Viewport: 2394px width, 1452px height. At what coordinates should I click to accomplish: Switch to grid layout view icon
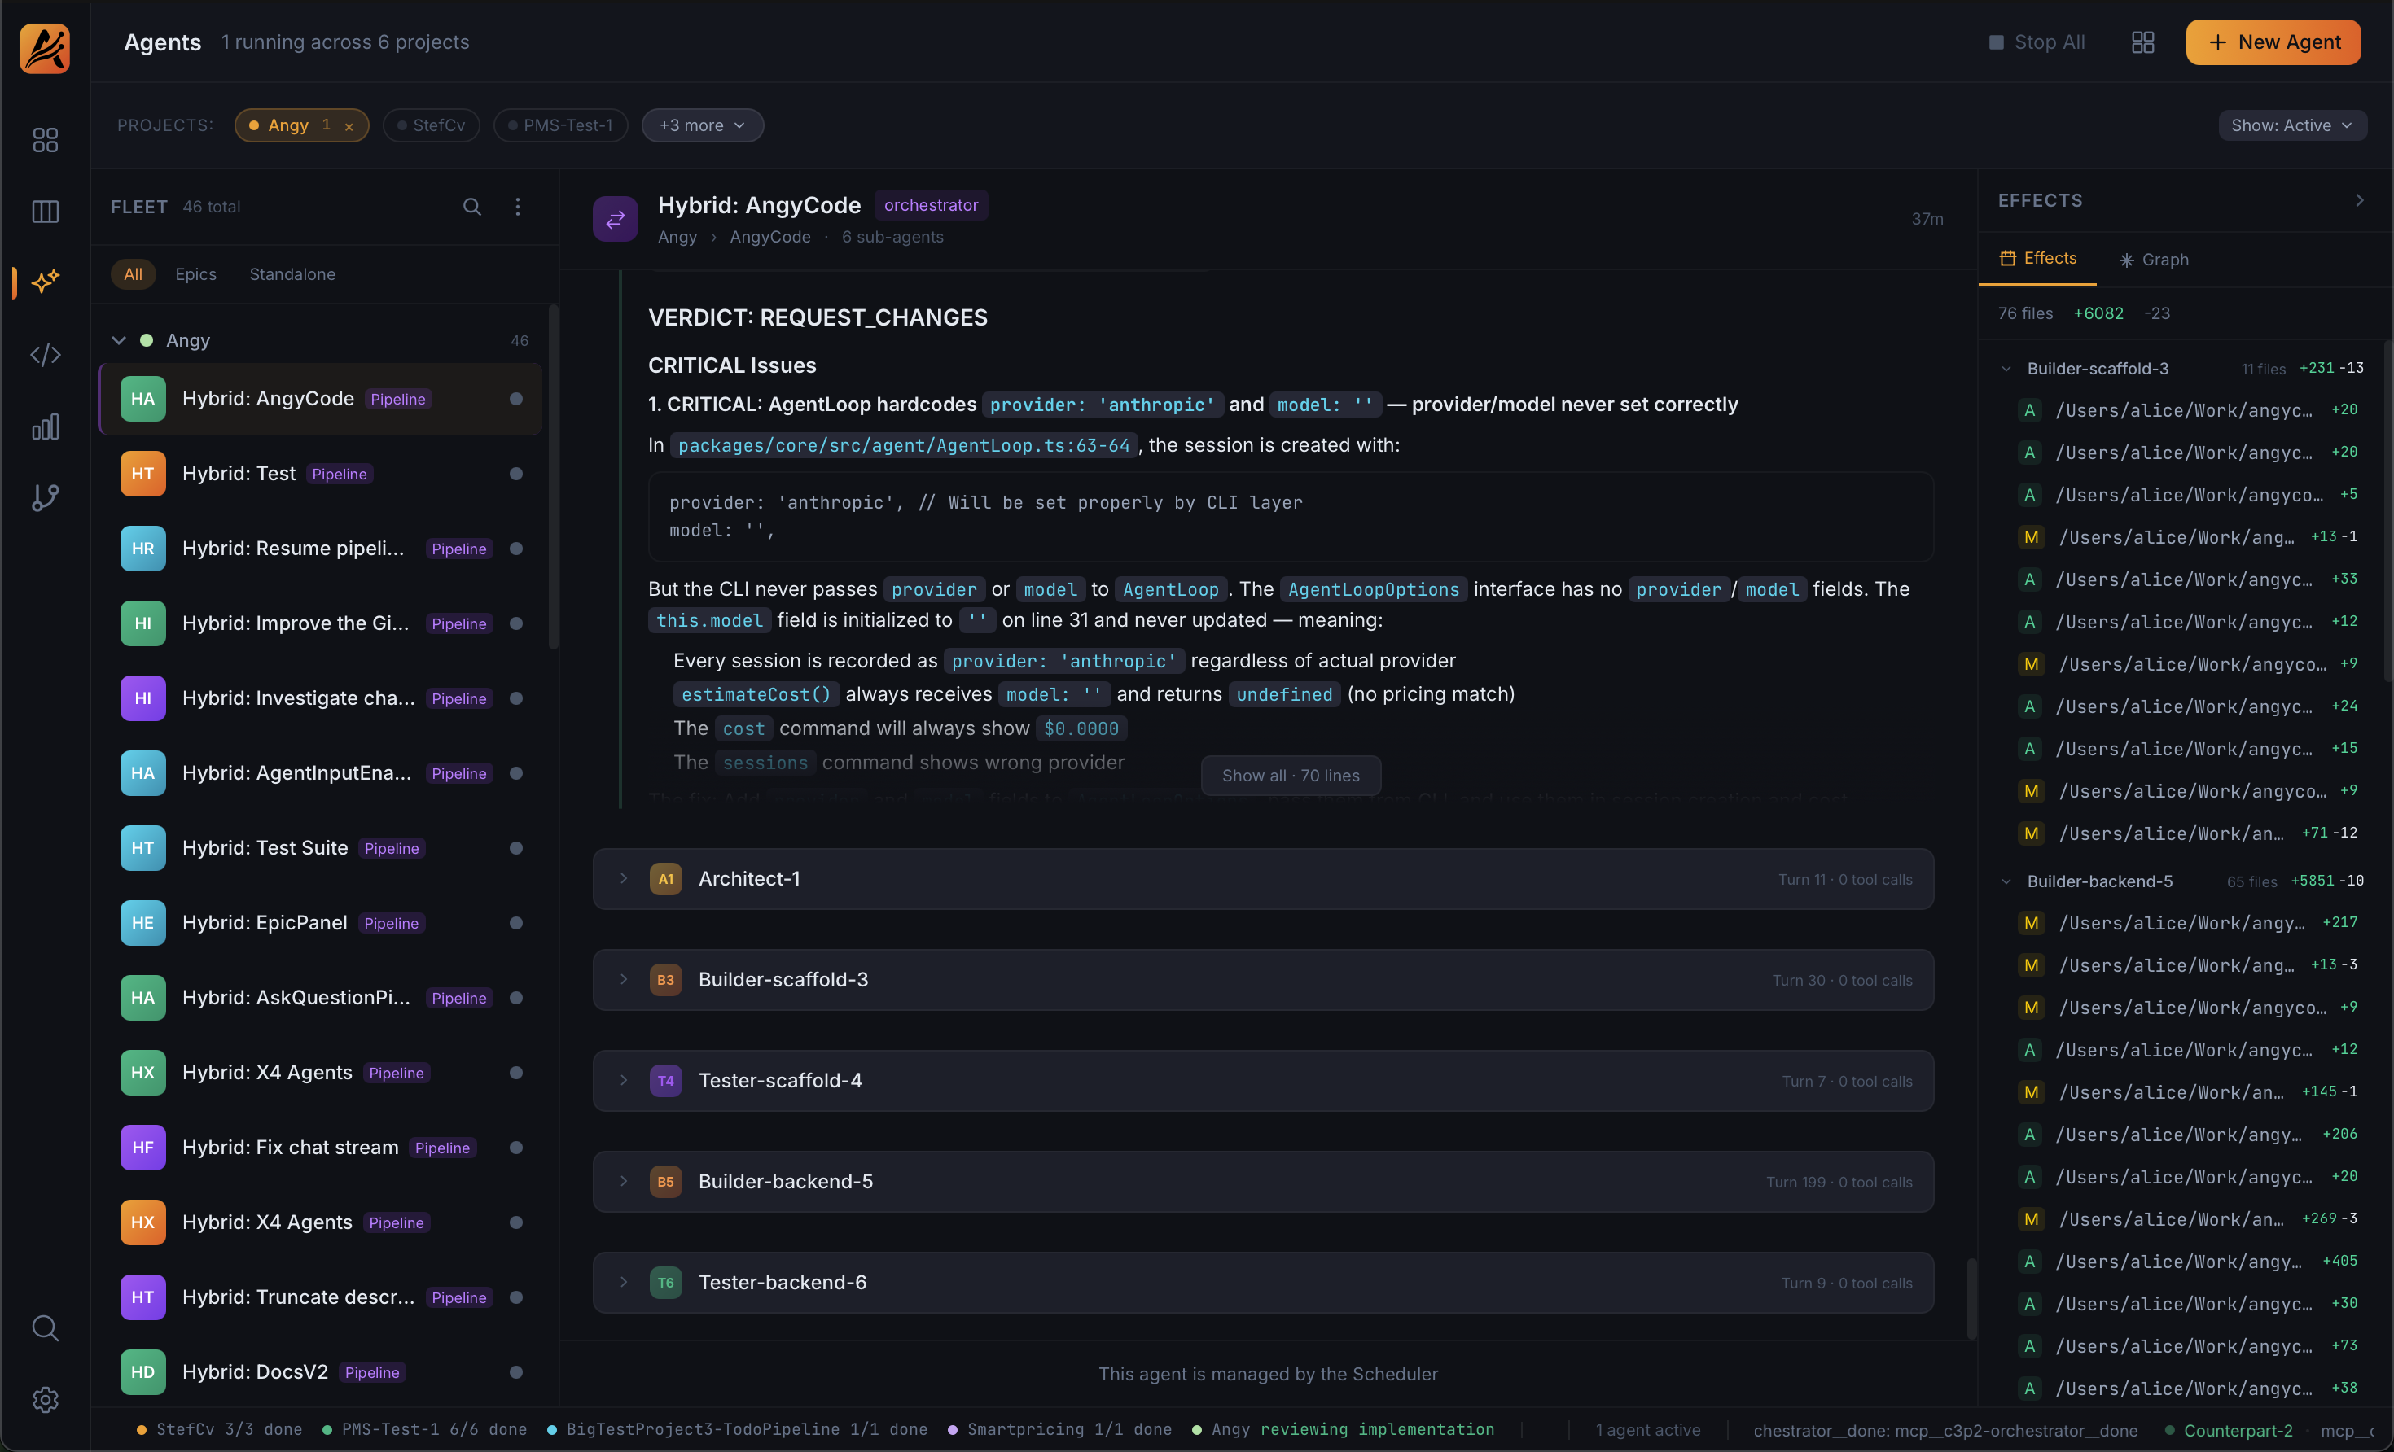click(x=2142, y=43)
